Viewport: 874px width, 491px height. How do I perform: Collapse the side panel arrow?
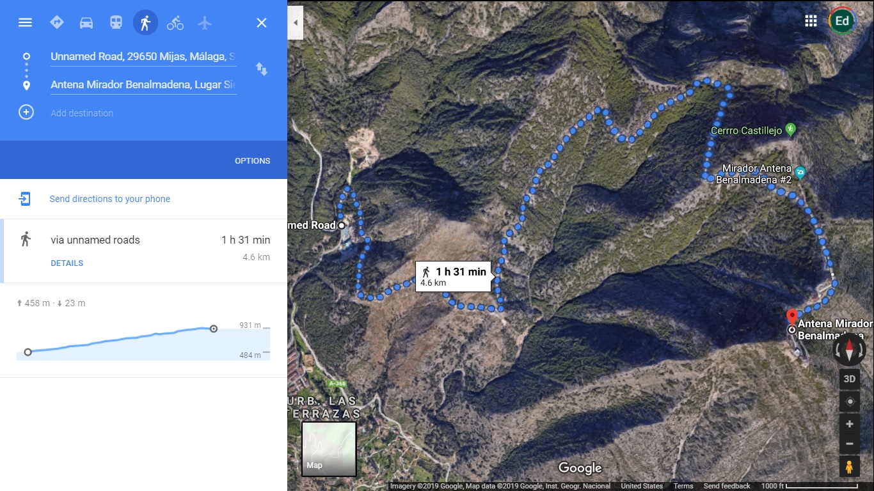point(295,22)
